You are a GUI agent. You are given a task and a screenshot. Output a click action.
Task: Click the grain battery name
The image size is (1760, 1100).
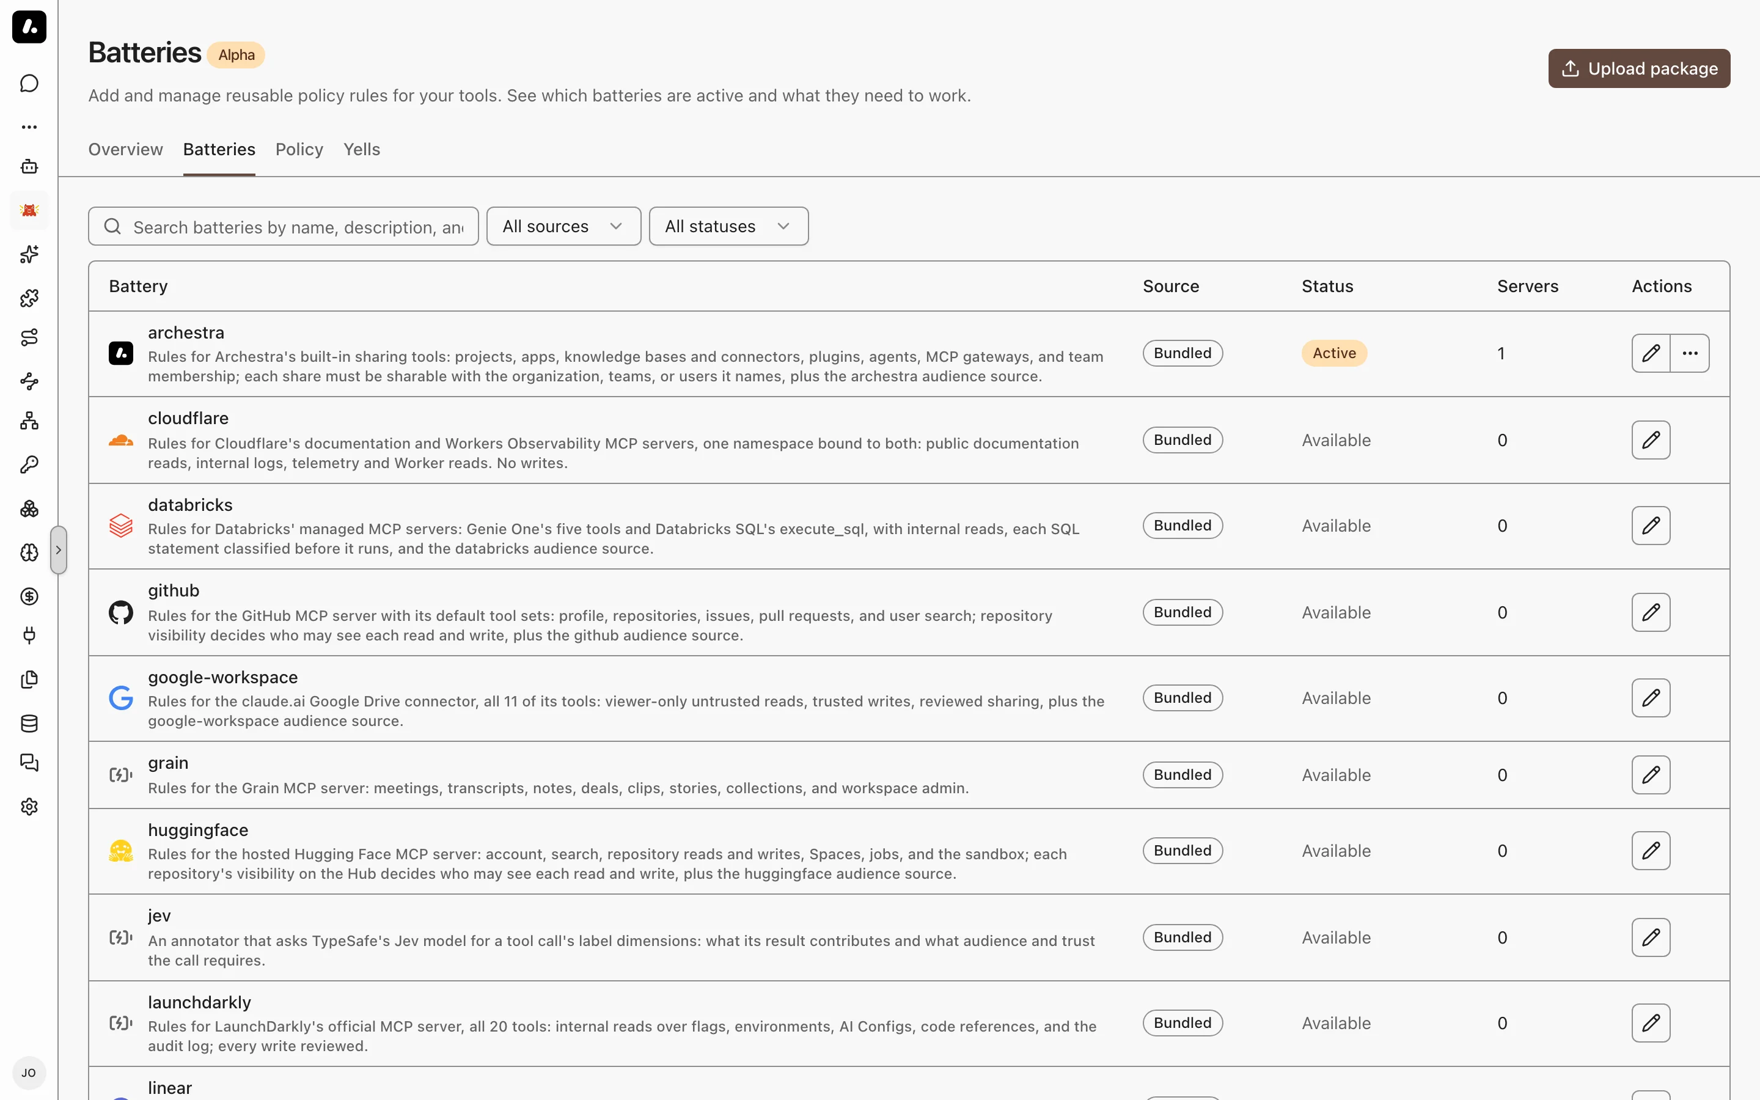(x=168, y=763)
